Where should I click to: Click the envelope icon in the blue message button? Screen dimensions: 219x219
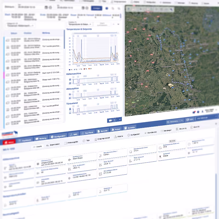pos(110,120)
